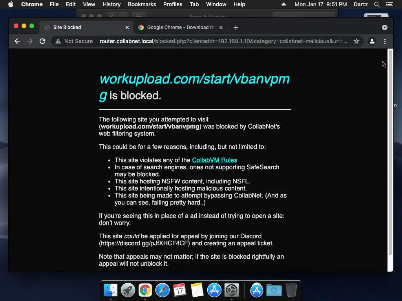This screenshot has width=402, height=301.
Task: Reload the blocked page
Action: [42, 41]
